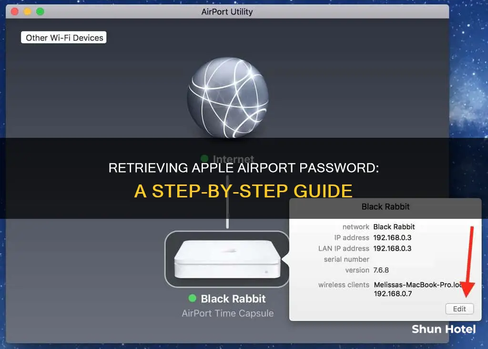
Task: Click the Other Wi-Fi Devices button
Action: [x=63, y=37]
